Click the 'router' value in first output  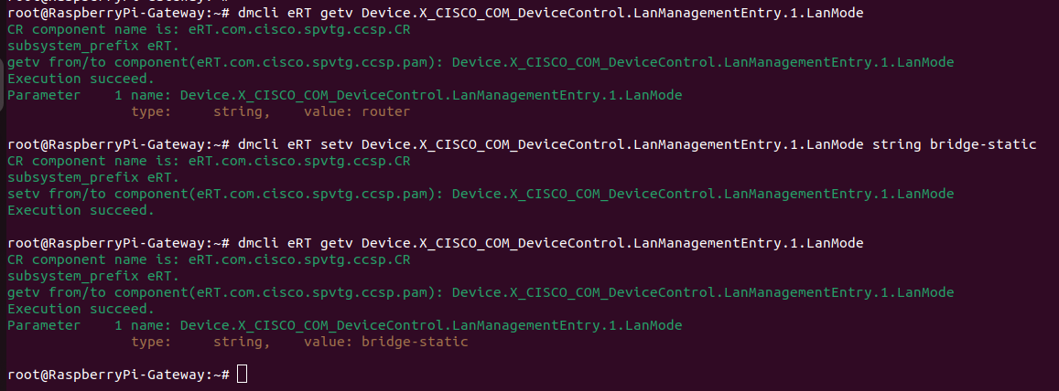[385, 111]
